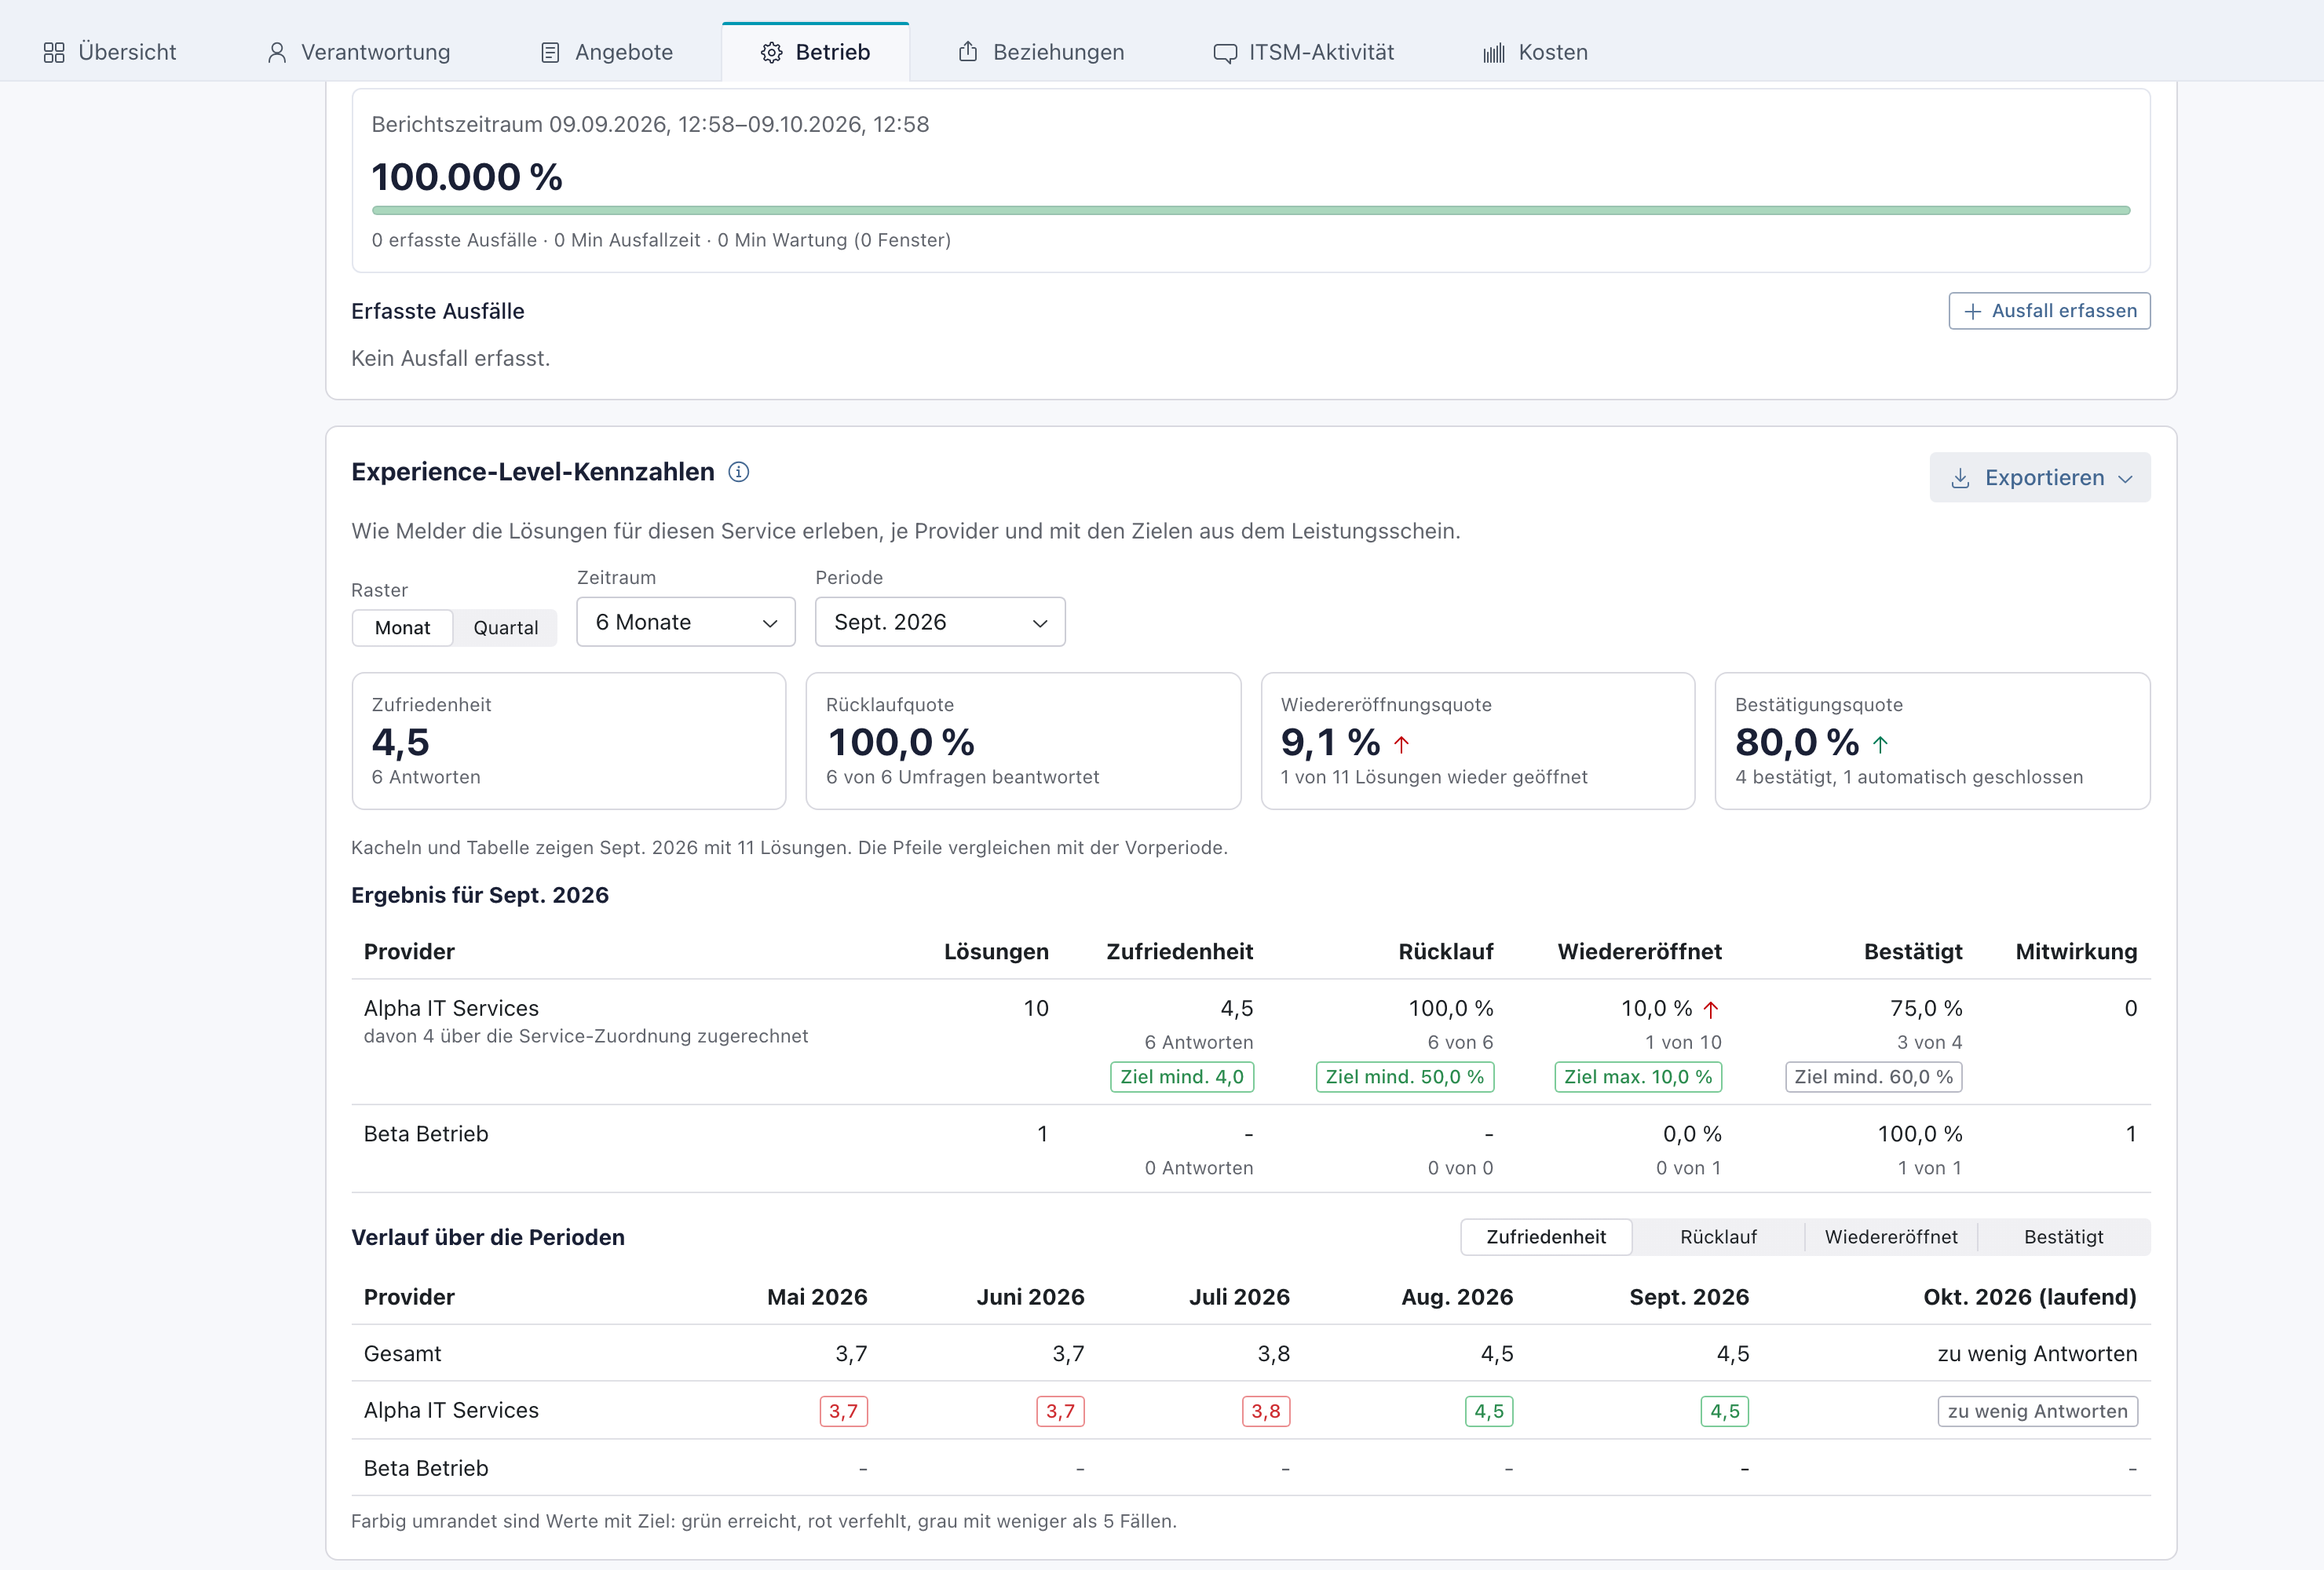Click the Wiedereröffnungsquote tile
Image resolution: width=2324 pixels, height=1570 pixels.
coord(1478,741)
